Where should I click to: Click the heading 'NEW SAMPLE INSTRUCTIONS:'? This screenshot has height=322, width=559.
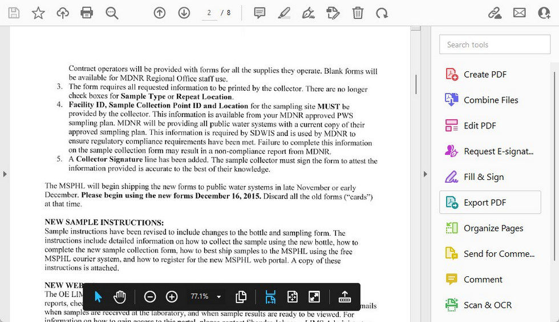click(x=104, y=223)
